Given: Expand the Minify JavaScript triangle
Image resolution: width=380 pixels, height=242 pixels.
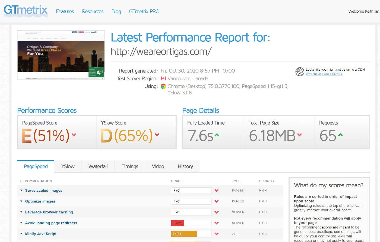Looking at the screenshot, I should (x=21, y=234).
